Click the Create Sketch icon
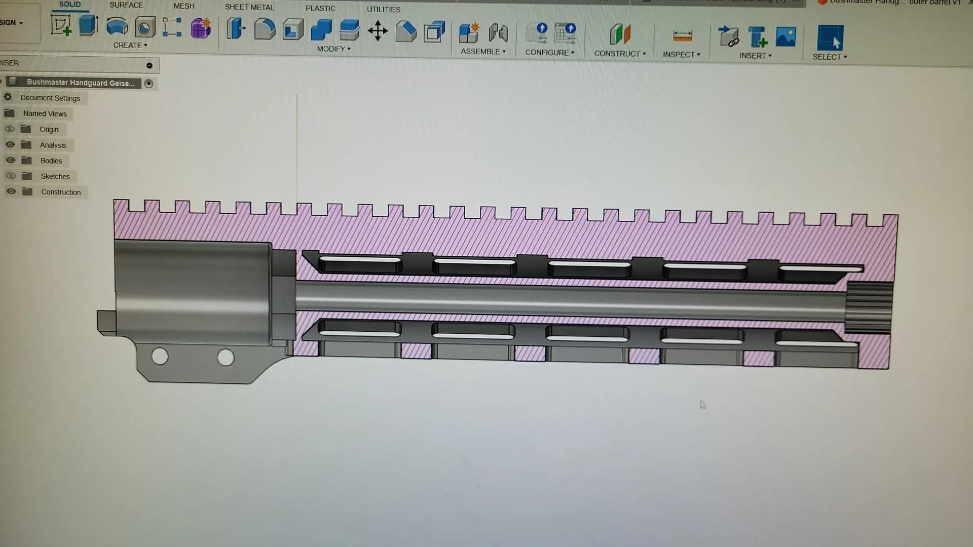Screen dimensions: 973x547 point(61,25)
